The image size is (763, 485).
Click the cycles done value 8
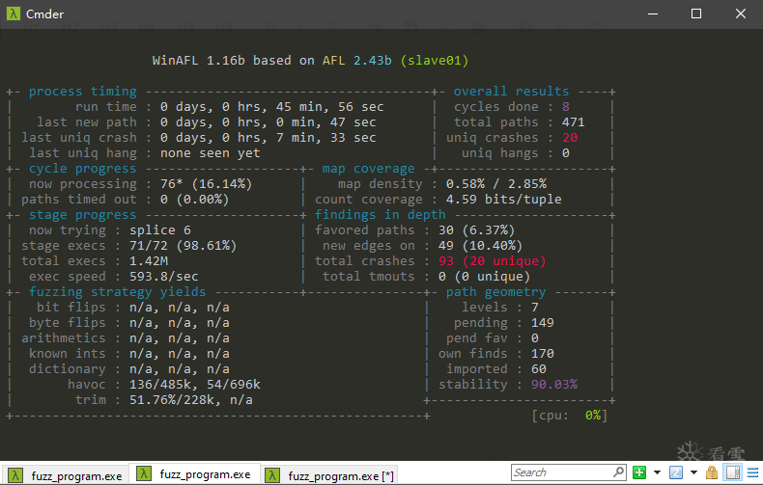click(565, 106)
